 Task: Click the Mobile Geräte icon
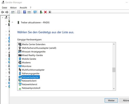pyautogui.click(x=20, y=59)
